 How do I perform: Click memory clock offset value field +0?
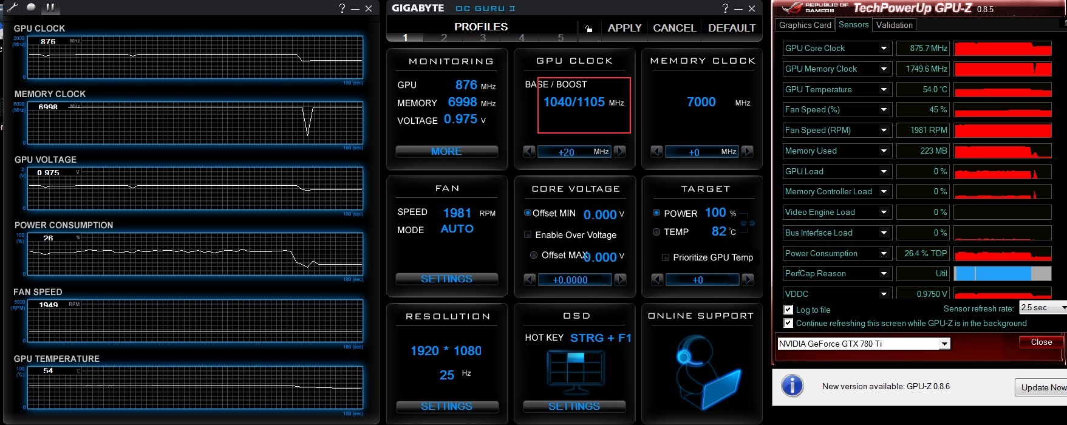pyautogui.click(x=702, y=152)
